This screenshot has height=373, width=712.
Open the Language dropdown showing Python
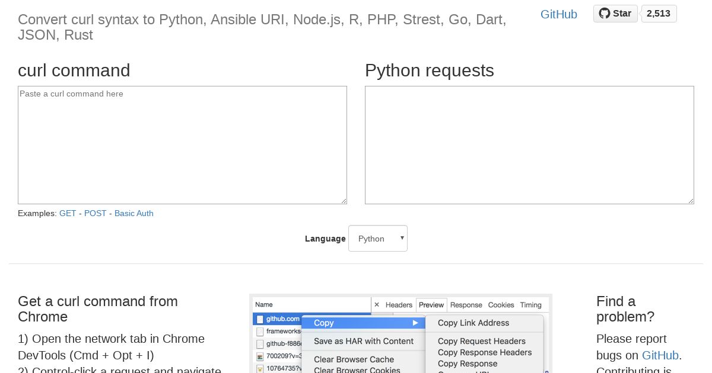click(378, 239)
